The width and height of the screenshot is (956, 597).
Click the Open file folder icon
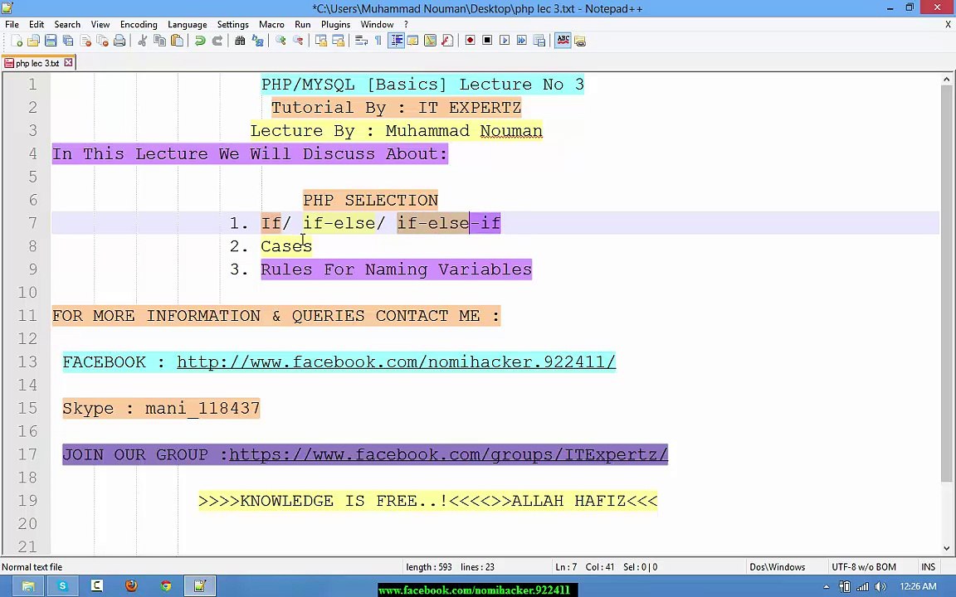(33, 41)
